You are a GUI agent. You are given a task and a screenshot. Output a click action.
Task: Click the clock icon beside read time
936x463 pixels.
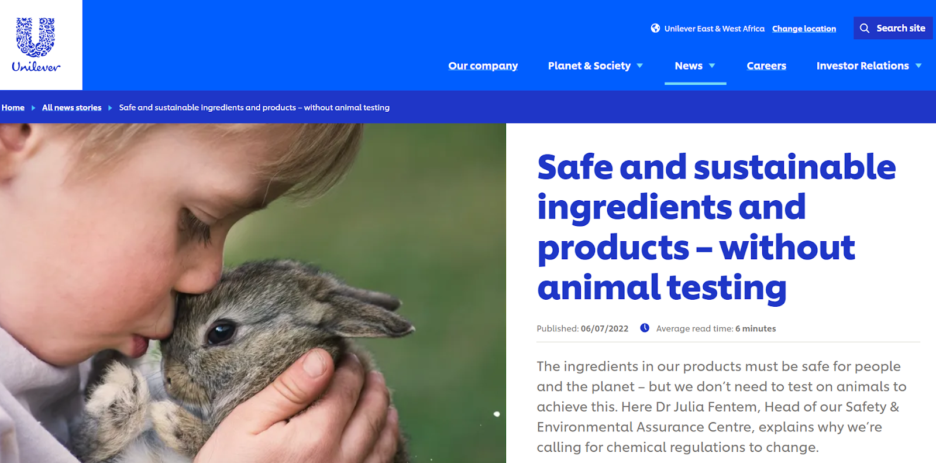pyautogui.click(x=645, y=328)
